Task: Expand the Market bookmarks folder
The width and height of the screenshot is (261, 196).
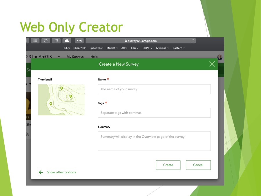Action: tap(112, 48)
